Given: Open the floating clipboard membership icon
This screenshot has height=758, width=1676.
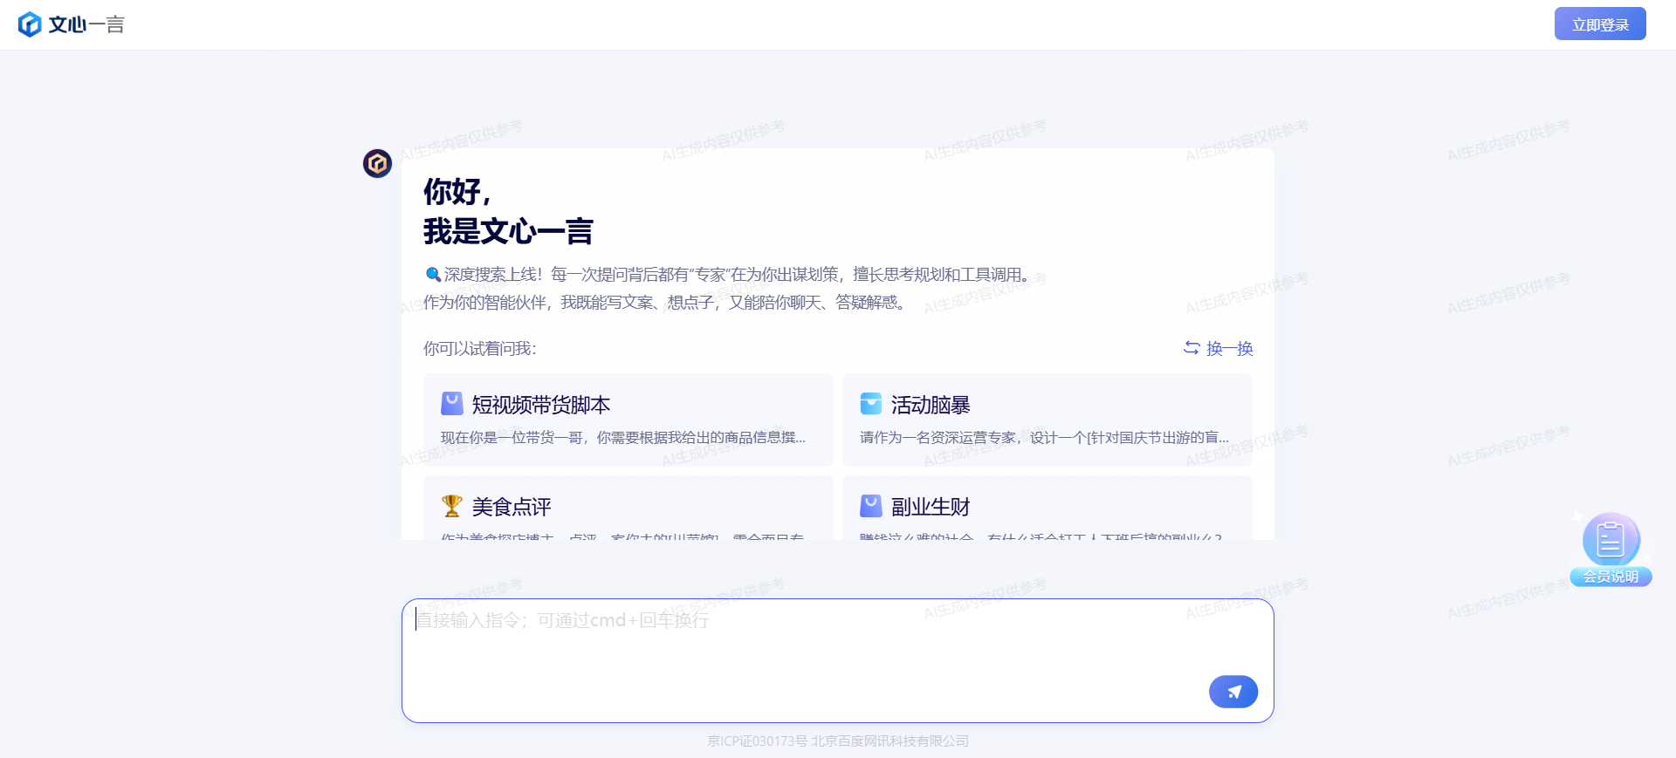Looking at the screenshot, I should point(1611,540).
